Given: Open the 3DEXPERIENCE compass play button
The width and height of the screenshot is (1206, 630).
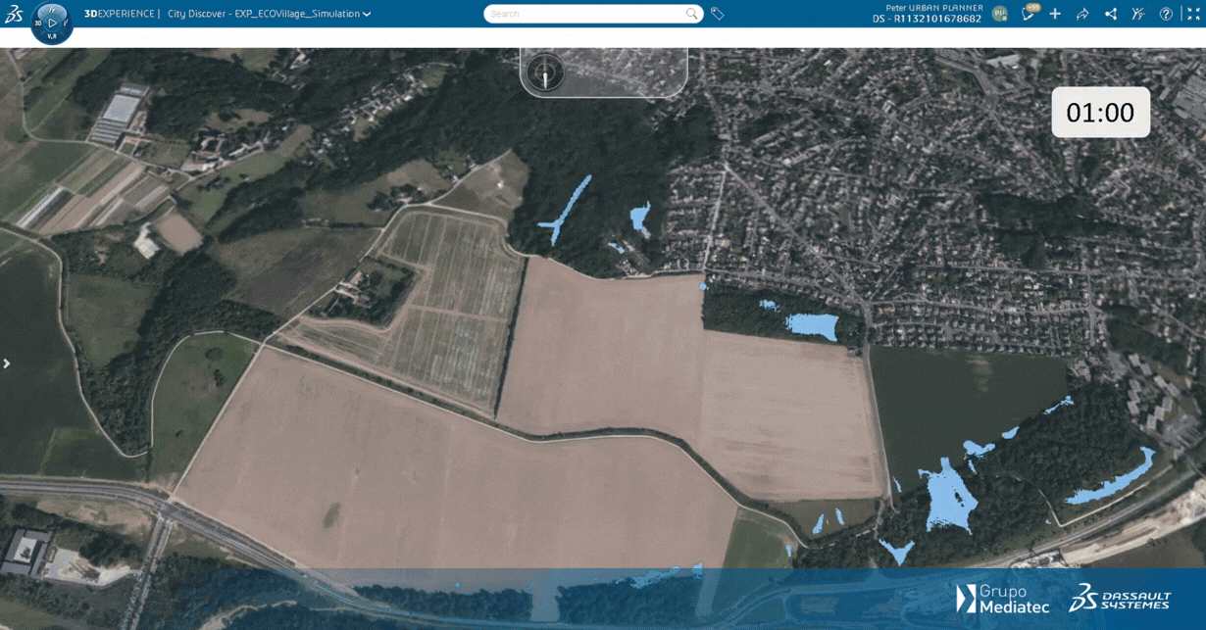Looking at the screenshot, I should [52, 23].
